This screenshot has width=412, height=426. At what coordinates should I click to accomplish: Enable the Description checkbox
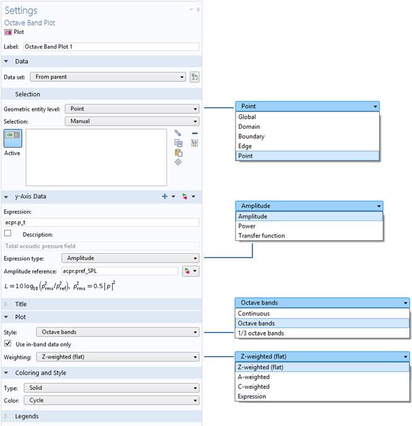[8, 233]
